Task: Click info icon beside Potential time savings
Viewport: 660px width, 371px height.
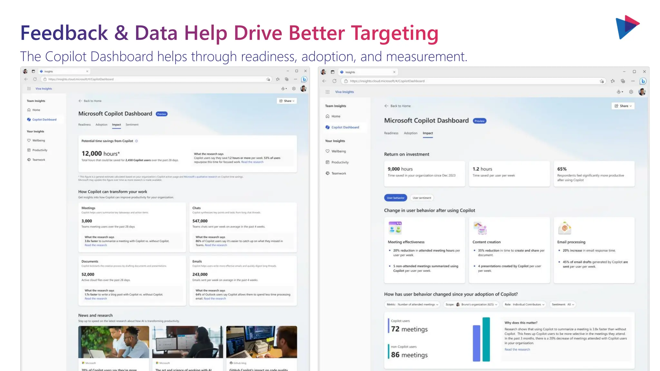Action: (136, 141)
